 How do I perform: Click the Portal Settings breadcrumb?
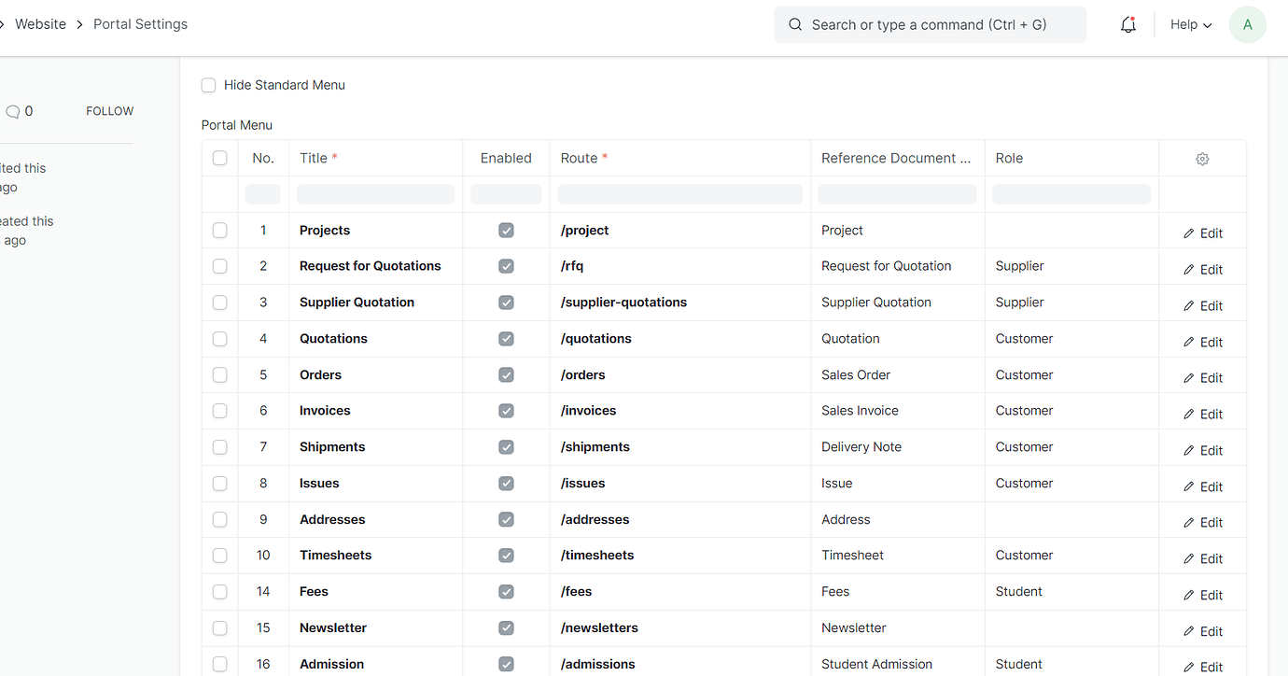pyautogui.click(x=140, y=23)
